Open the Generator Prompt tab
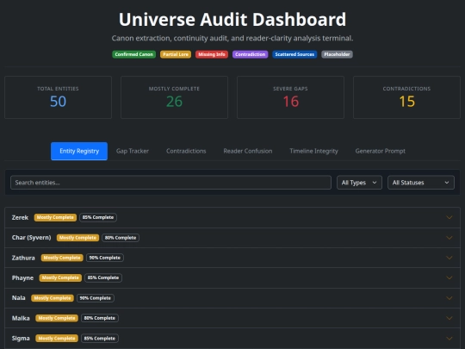Image resolution: width=465 pixels, height=349 pixels. pos(381,151)
